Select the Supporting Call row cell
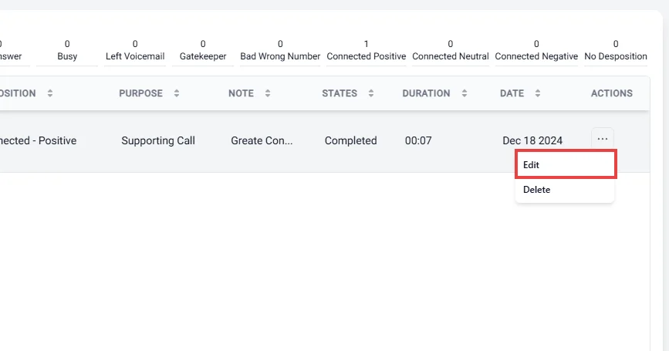This screenshot has width=669, height=351. (158, 140)
